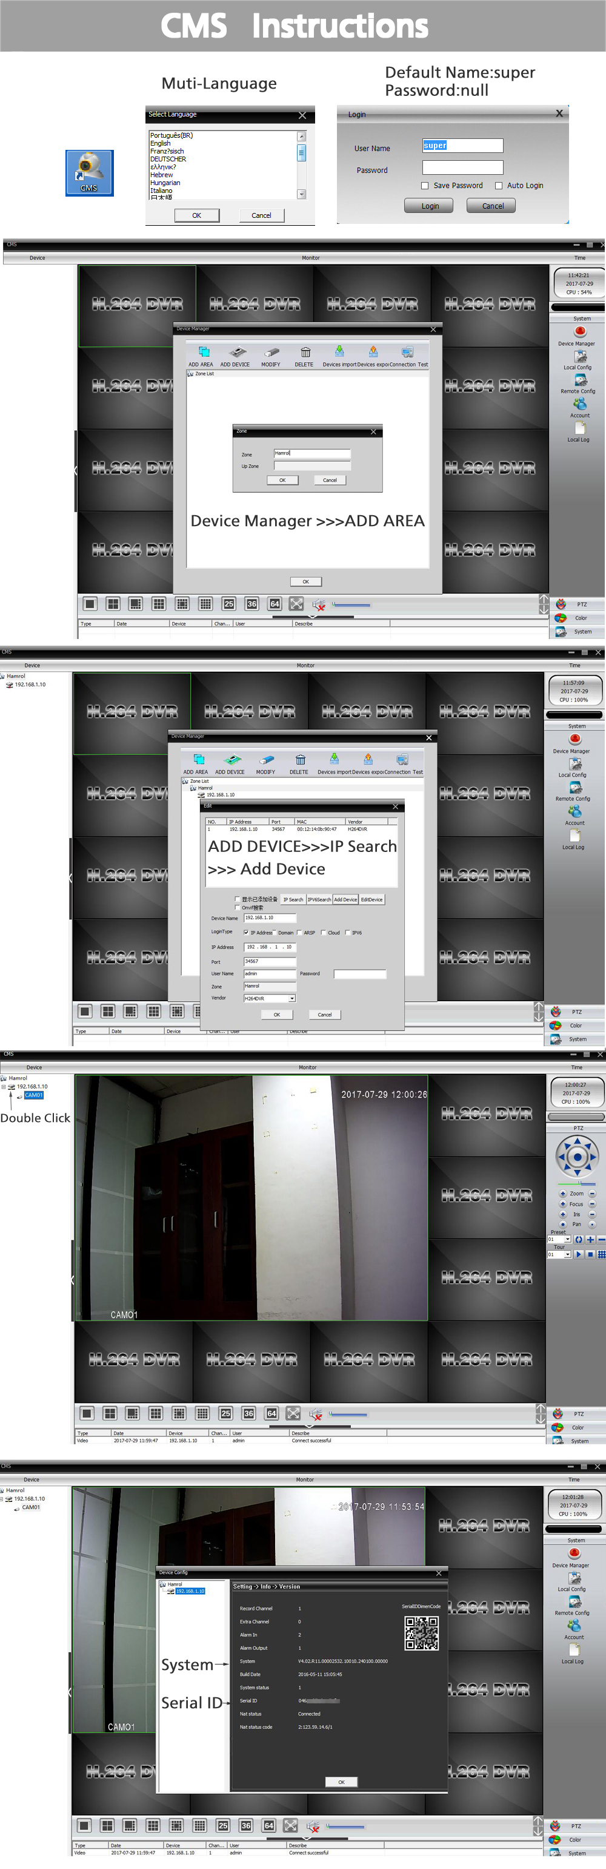
Task: Click the login Password input field
Action: point(462,167)
